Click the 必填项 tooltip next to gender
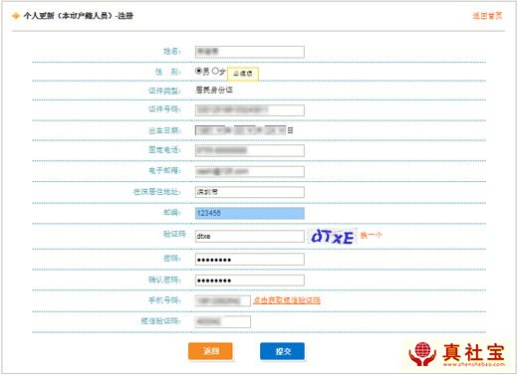Screen dimensions: 518x377 (243, 74)
